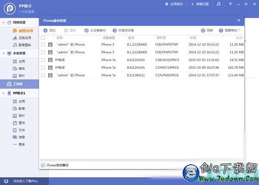Click 从设备备份 toolbar button
Image resolution: width=259 pixels, height=185 pixels.
[x=95, y=30]
